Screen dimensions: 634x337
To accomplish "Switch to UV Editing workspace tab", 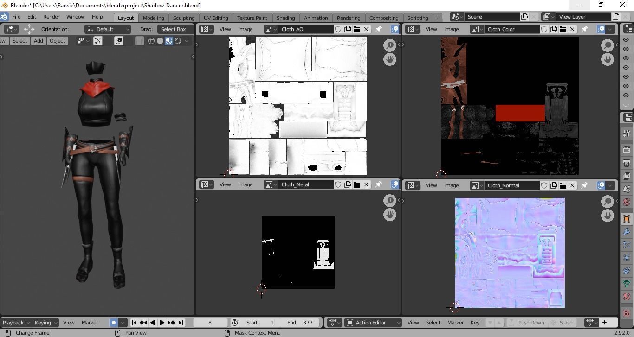I will coord(216,18).
